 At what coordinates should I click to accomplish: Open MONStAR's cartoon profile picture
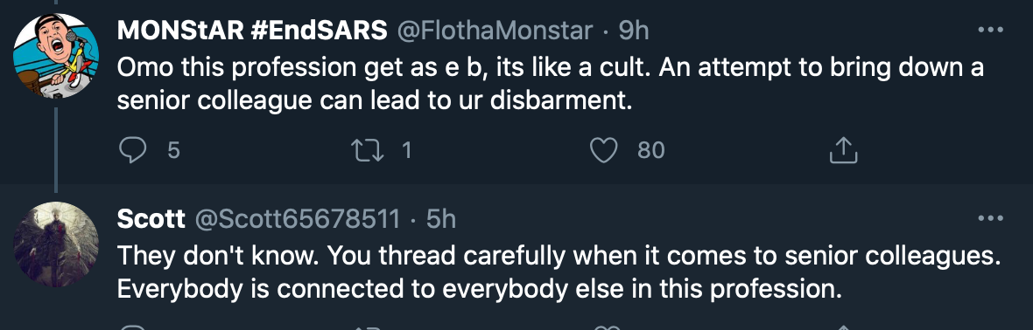[56, 56]
